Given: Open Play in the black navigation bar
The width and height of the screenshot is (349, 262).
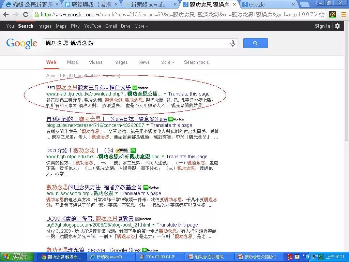Looking at the screenshot, I should point(75,26).
